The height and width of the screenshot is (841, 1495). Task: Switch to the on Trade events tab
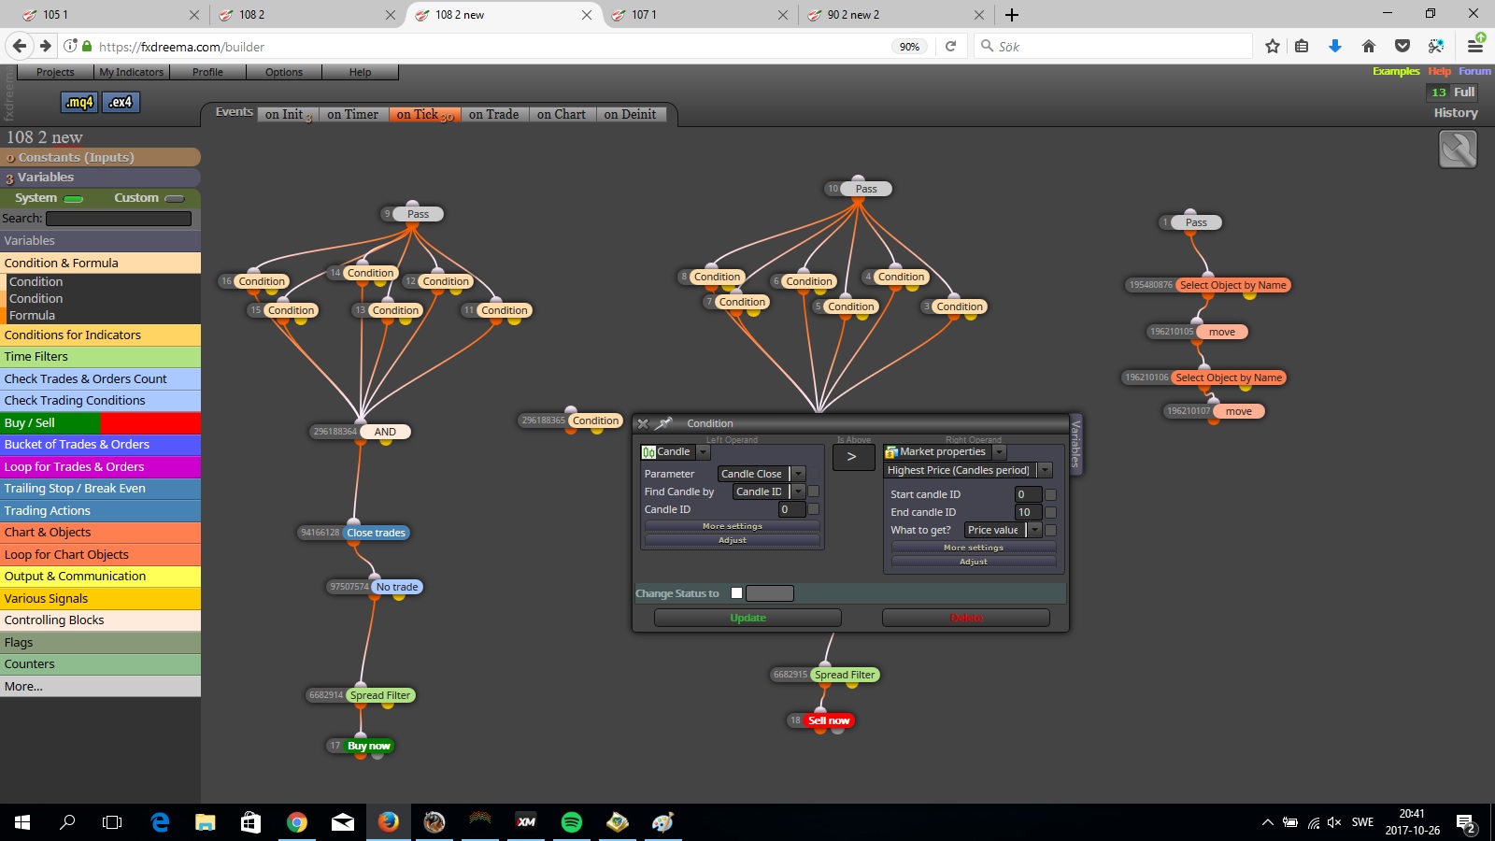[x=494, y=114]
